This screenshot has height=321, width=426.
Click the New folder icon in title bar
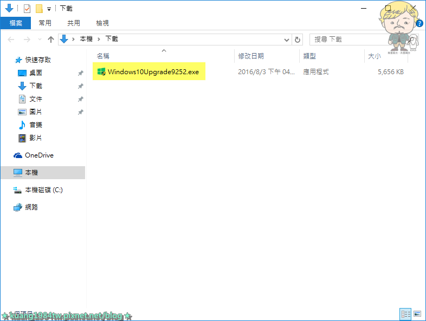39,9
